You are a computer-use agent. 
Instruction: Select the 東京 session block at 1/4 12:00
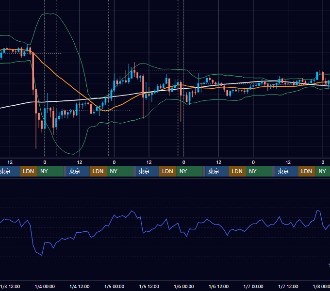click(x=78, y=171)
